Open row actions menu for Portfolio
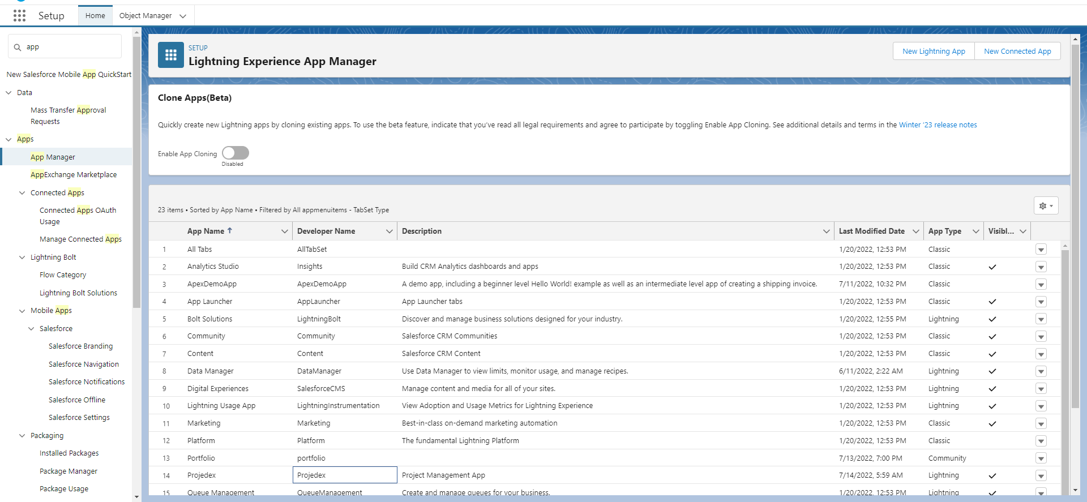The width and height of the screenshot is (1087, 502). pyautogui.click(x=1041, y=458)
